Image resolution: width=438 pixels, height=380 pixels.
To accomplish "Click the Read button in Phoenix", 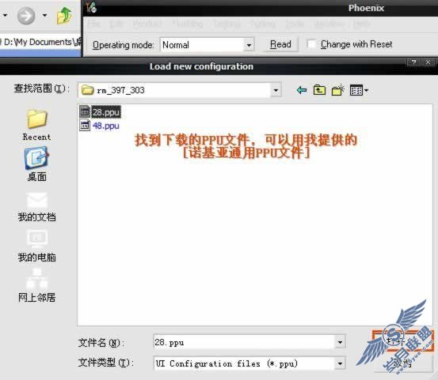I will click(x=280, y=44).
